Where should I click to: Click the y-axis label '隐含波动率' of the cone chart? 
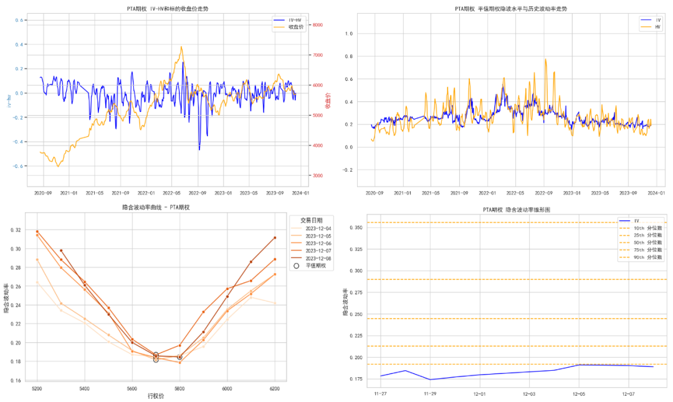[345, 302]
